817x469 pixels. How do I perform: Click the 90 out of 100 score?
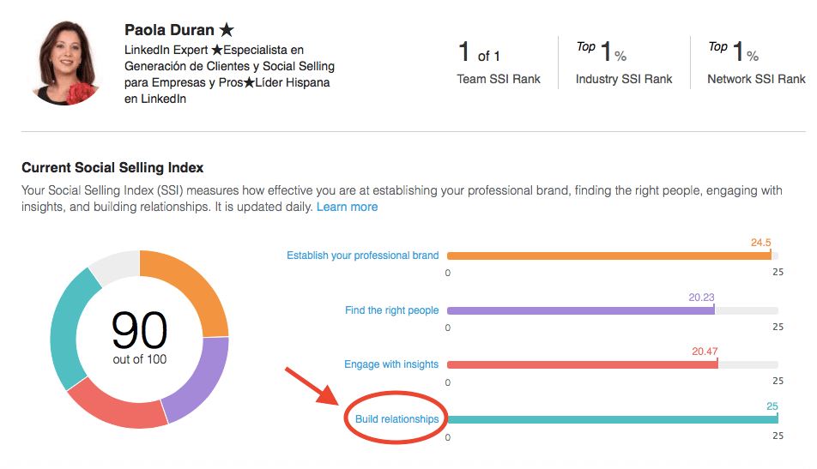(140, 337)
